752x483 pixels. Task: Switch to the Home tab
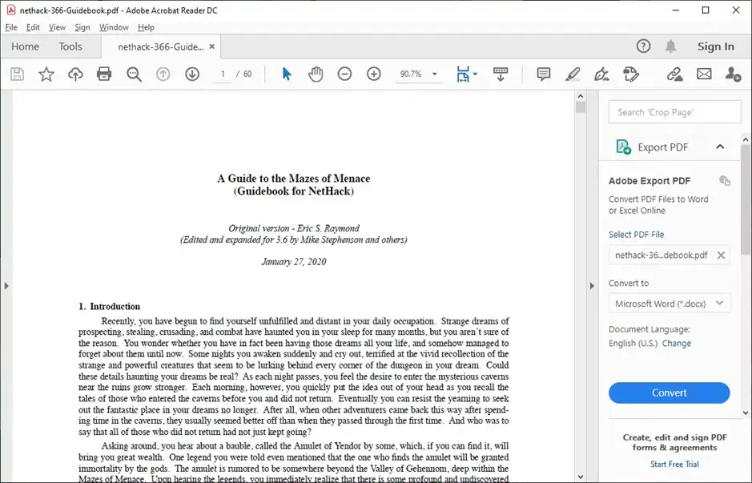point(25,46)
